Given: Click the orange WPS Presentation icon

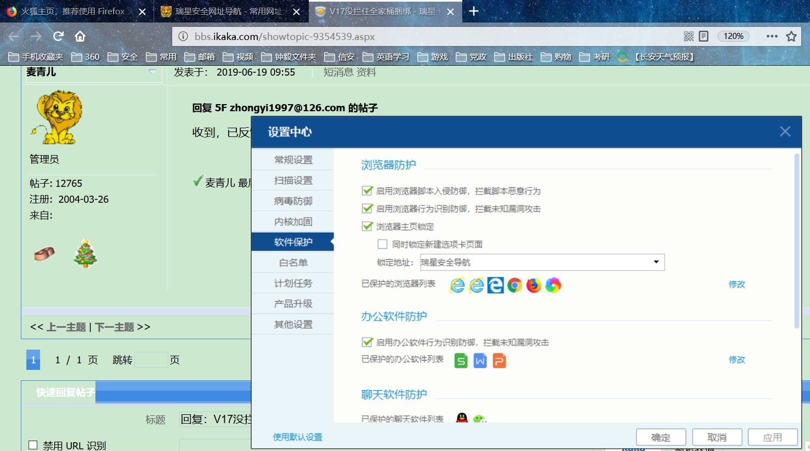Looking at the screenshot, I should [x=499, y=361].
